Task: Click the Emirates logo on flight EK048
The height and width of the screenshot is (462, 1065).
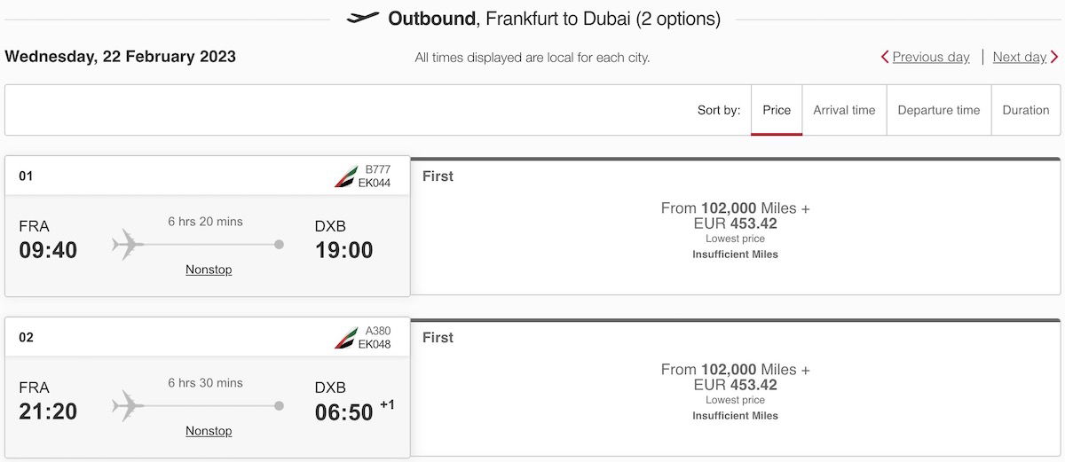Action: pyautogui.click(x=346, y=338)
